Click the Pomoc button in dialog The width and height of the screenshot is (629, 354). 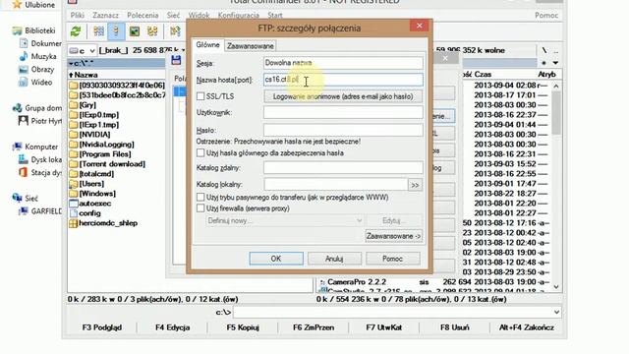[393, 259]
